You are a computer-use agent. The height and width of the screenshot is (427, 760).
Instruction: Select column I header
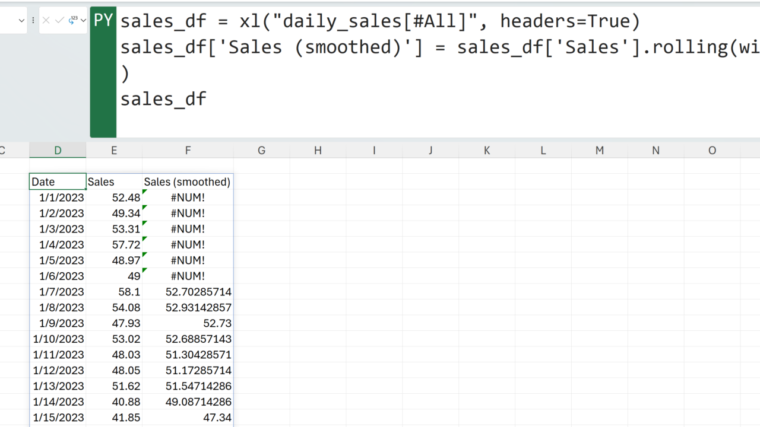374,151
